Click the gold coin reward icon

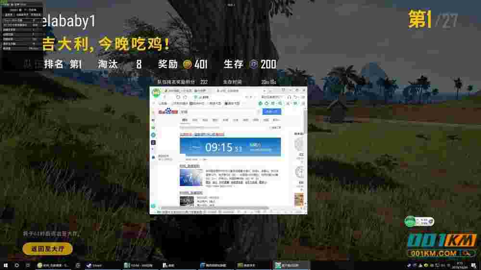tap(188, 64)
